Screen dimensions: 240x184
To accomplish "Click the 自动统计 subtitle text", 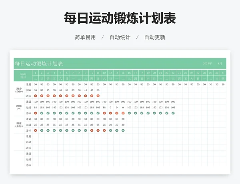I will pos(120,37).
